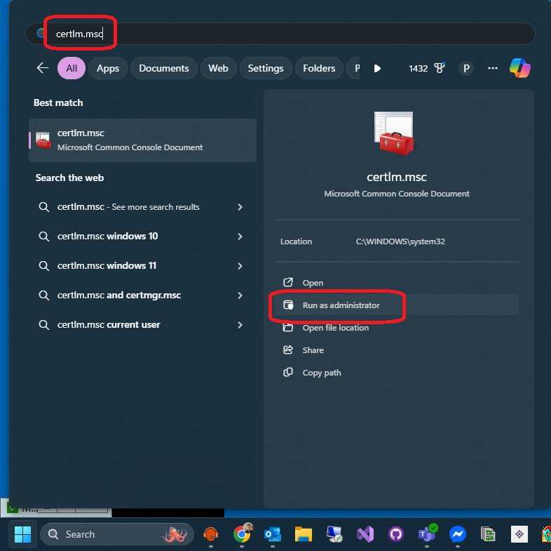This screenshot has width=551, height=551.
Task: Open the 1432 rewards points trophy
Action: pos(426,68)
